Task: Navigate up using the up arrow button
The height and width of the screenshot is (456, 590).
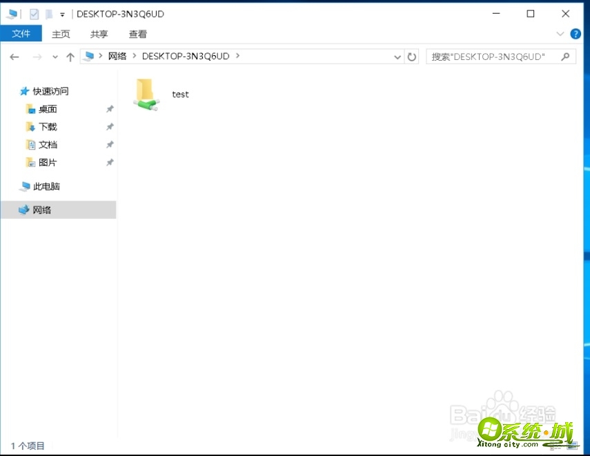Action: click(72, 57)
